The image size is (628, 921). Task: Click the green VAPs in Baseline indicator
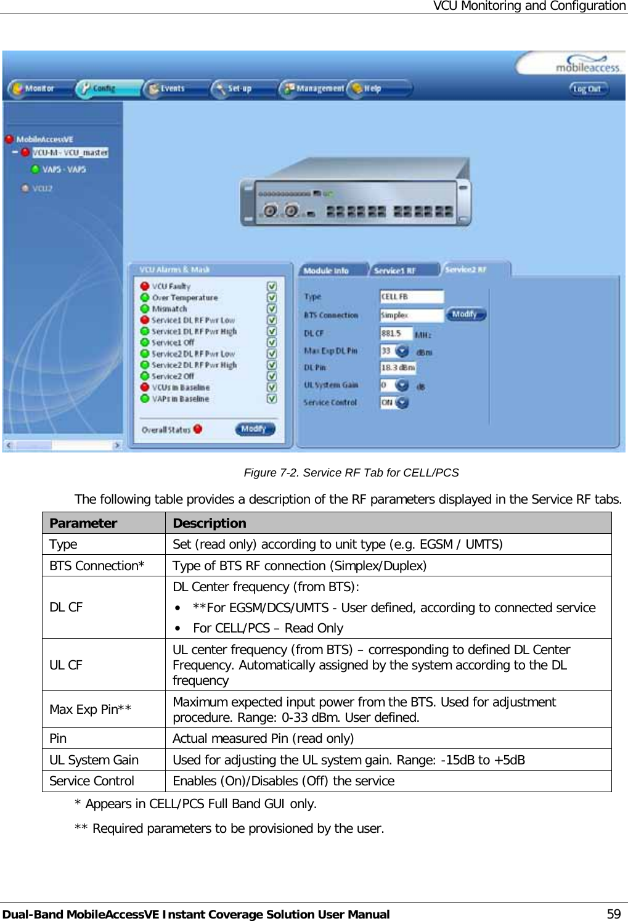(x=145, y=398)
